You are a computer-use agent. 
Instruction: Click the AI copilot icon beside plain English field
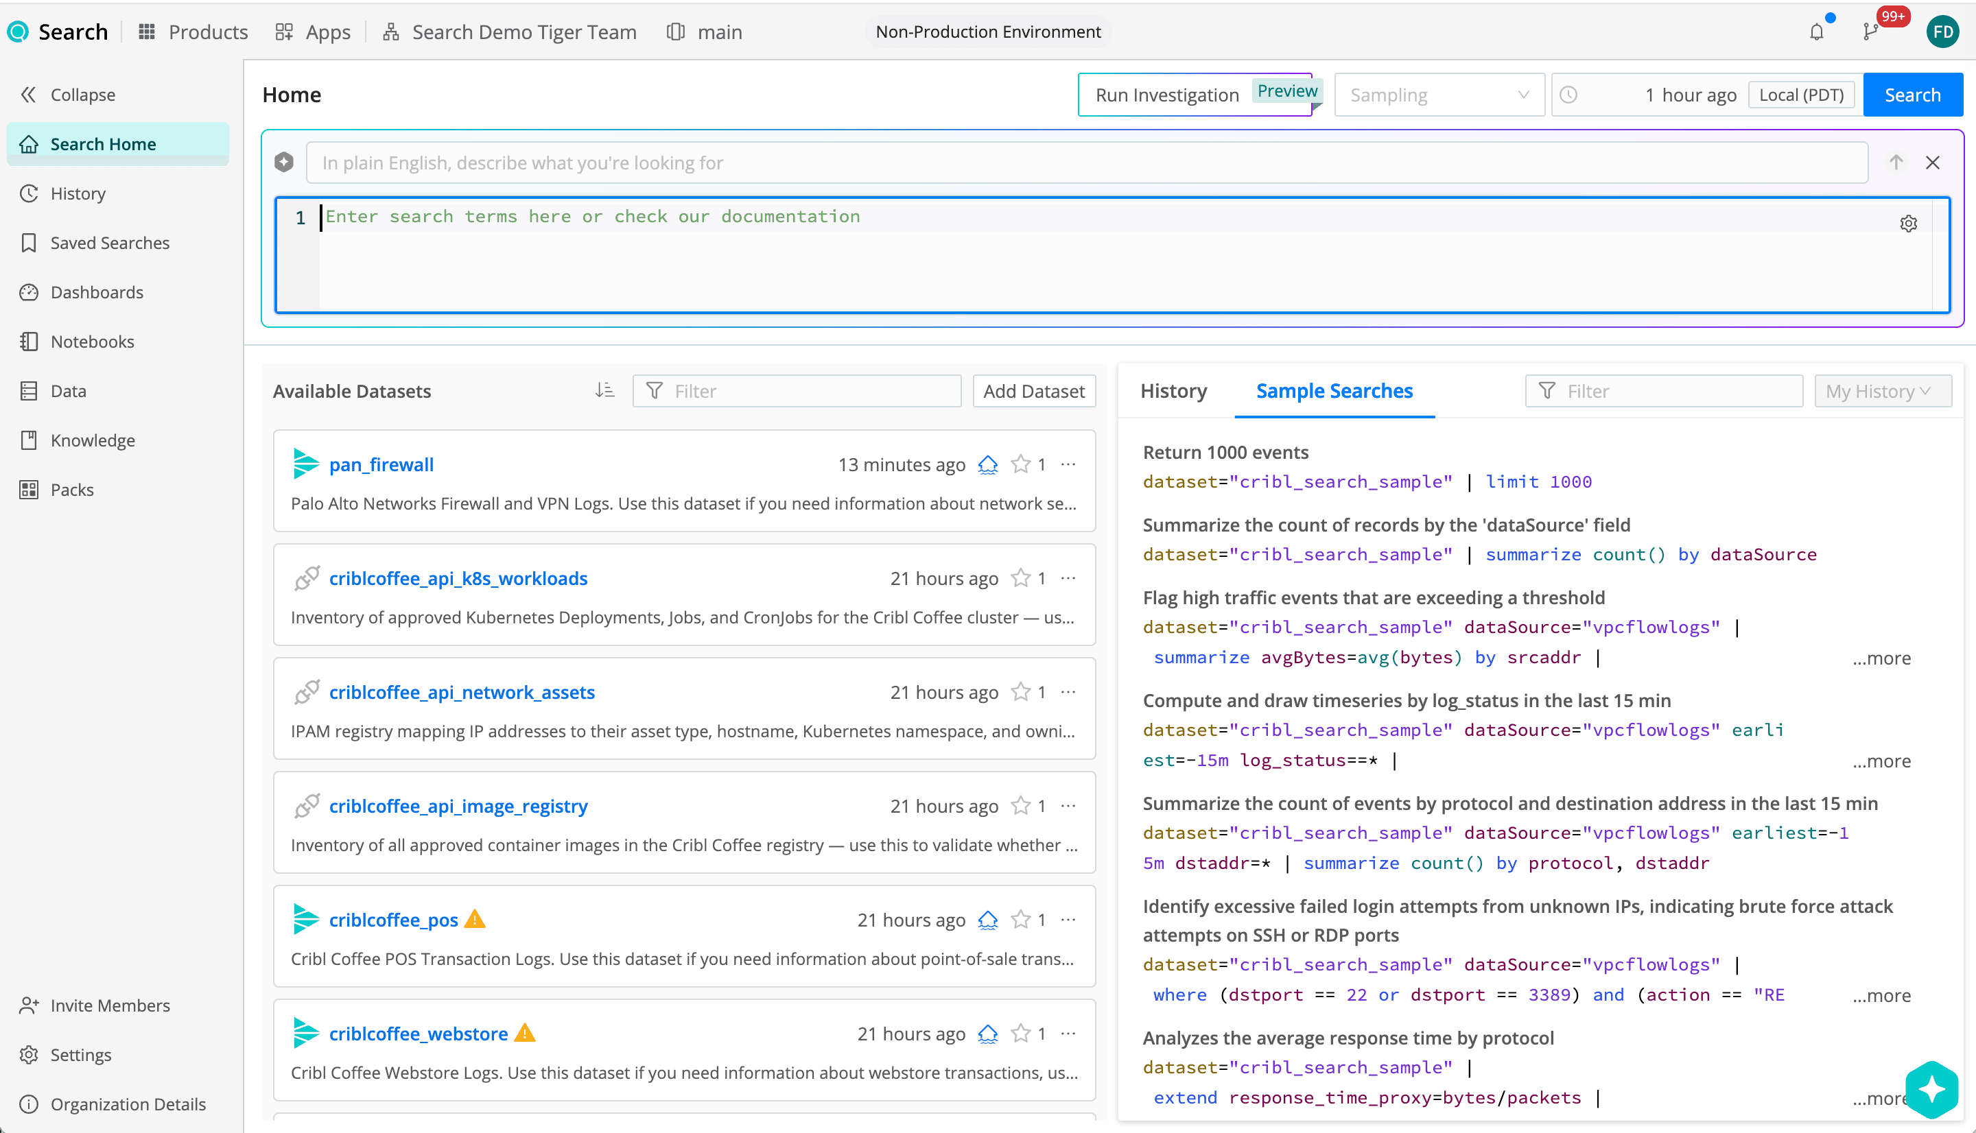(x=284, y=162)
